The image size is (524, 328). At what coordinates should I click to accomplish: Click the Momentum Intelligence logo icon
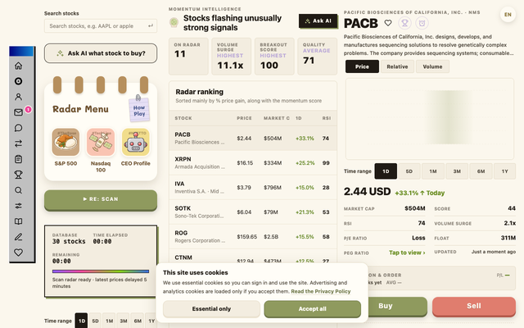pyautogui.click(x=174, y=22)
